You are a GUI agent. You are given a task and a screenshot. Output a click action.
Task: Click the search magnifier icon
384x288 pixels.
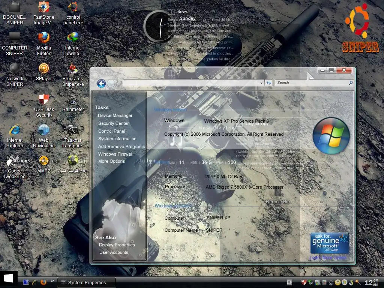[351, 83]
